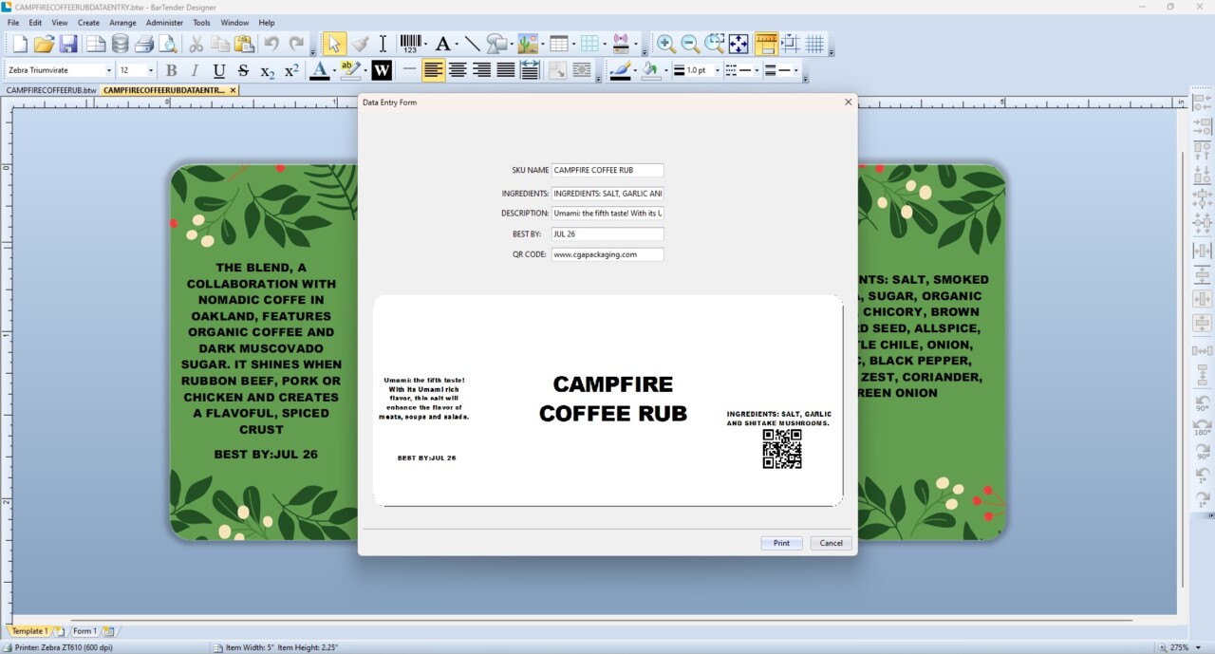Toggle the gridlines view button
Screen dimensions: 1215x654
pyautogui.click(x=814, y=44)
